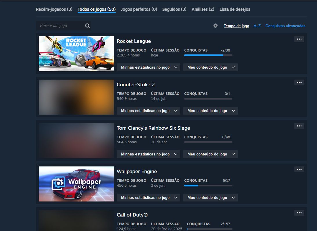Image resolution: width=317 pixels, height=231 pixels.
Task: Click Call of Duty '2/157' achievements count
Action: pyautogui.click(x=225, y=224)
